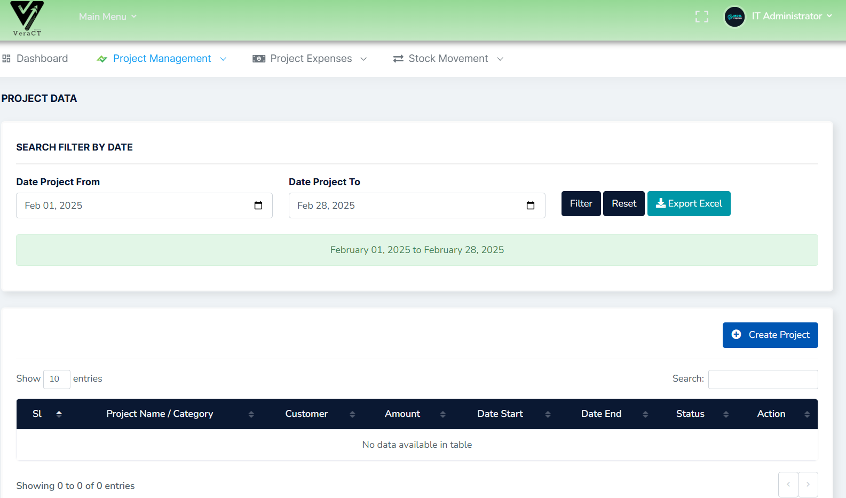This screenshot has width=846, height=498.
Task: Open IT Administrator user dropdown
Action: click(x=792, y=17)
